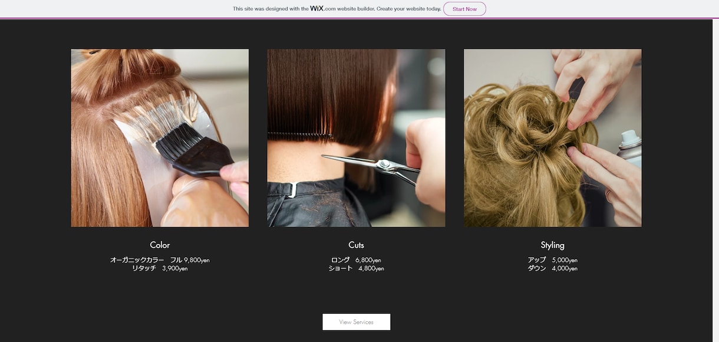Click the Start Now button

464,9
